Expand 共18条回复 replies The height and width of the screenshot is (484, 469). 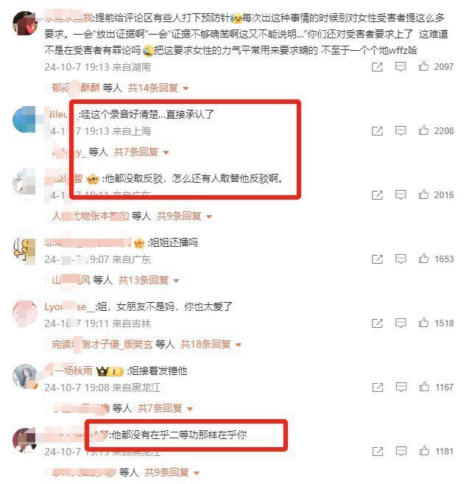(211, 344)
